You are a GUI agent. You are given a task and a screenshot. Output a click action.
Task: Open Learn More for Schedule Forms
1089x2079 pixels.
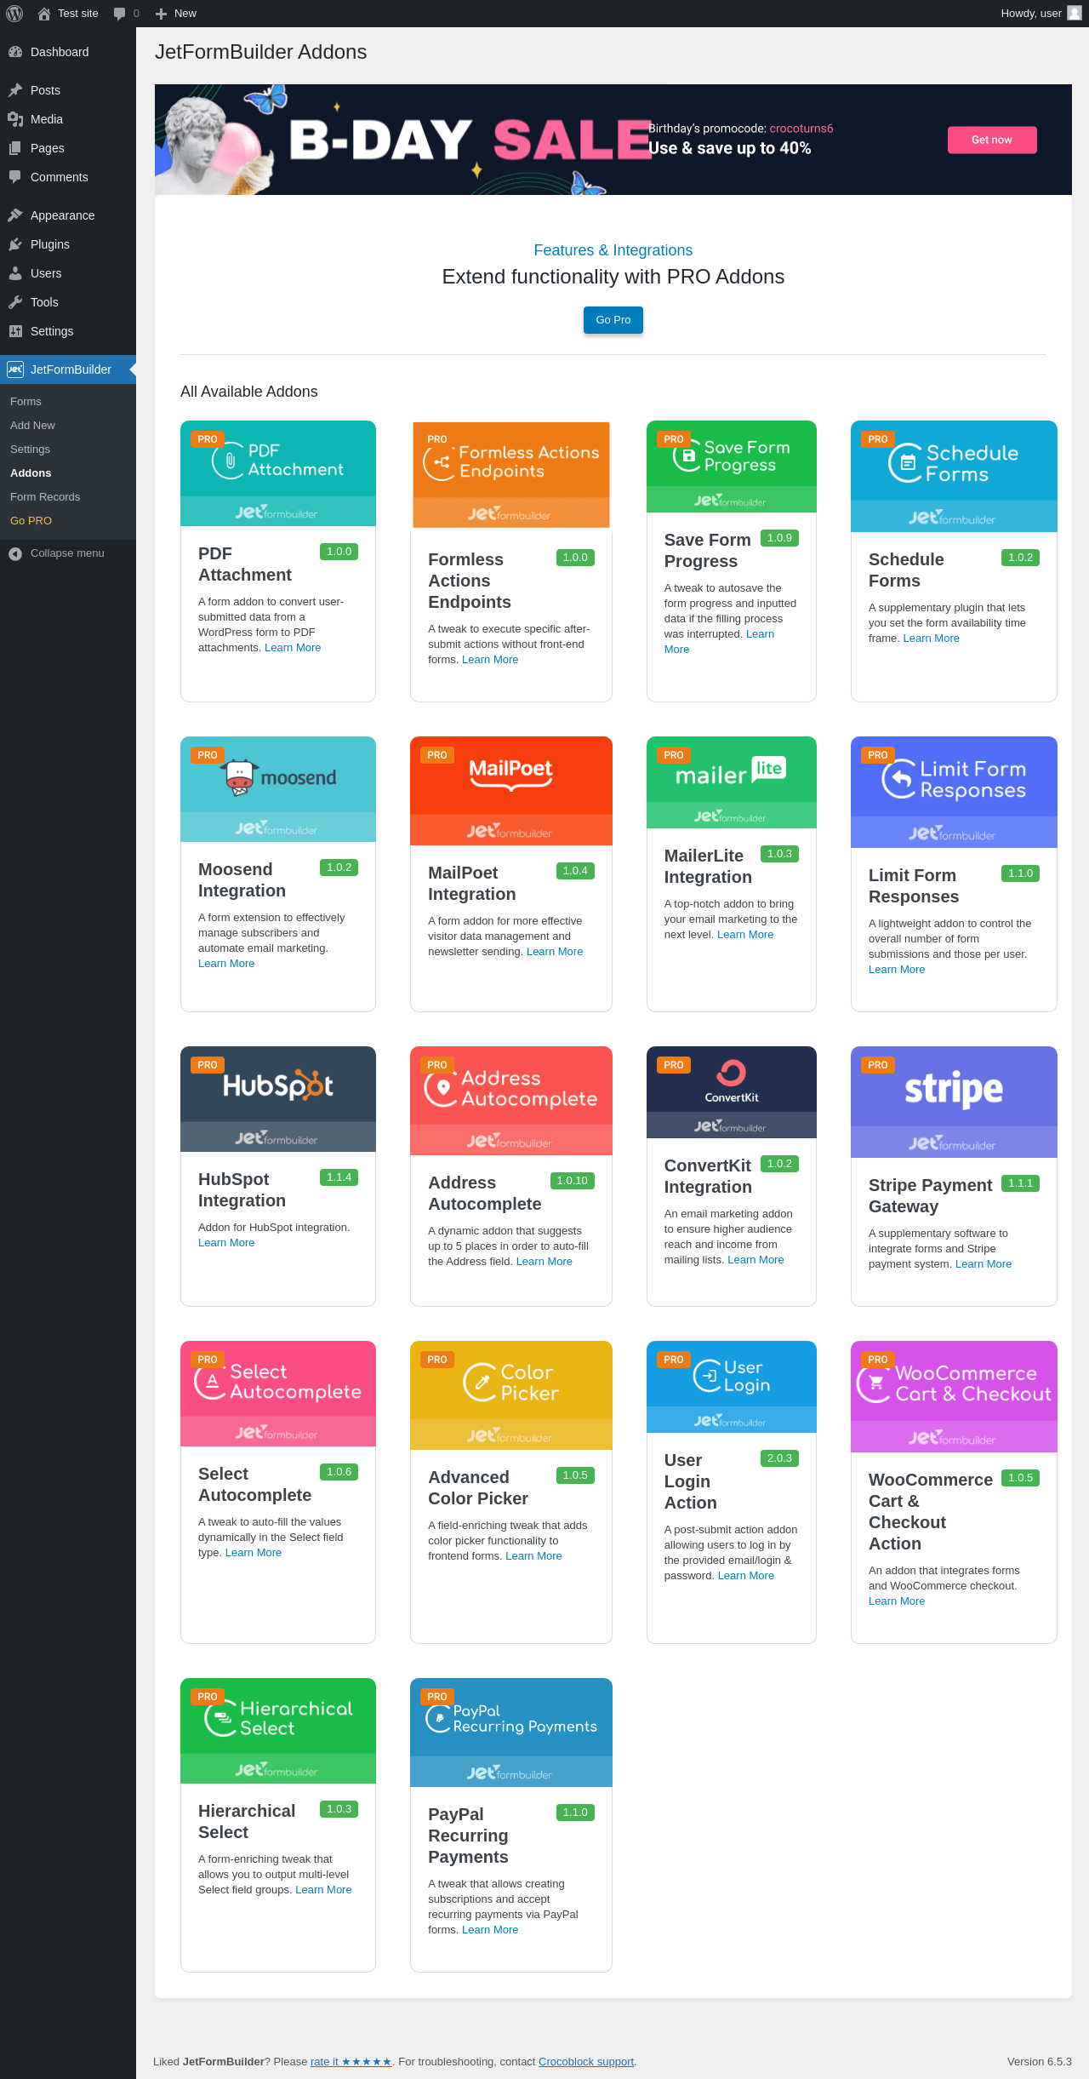[931, 639]
